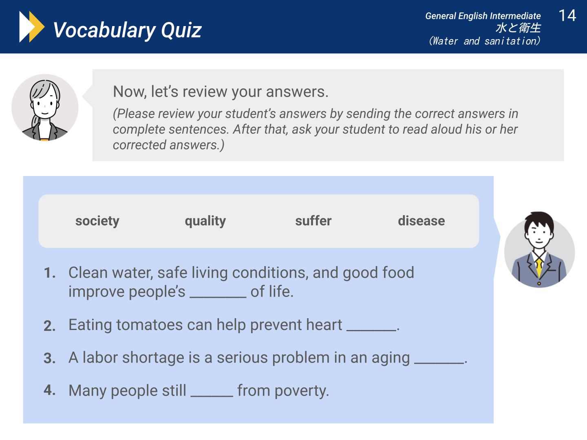This screenshot has height=440, width=587.
Task: Click the blank after 'an aging'
Action: click(x=439, y=359)
